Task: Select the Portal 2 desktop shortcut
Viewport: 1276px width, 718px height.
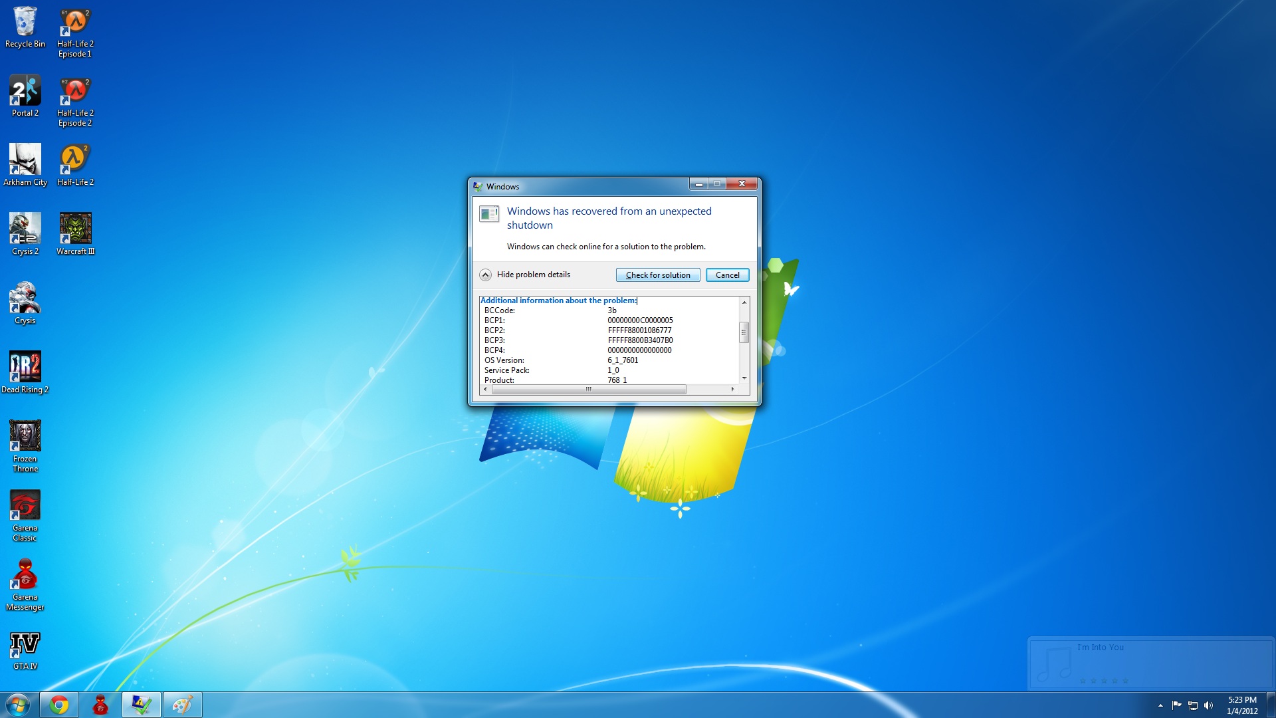Action: 25,96
